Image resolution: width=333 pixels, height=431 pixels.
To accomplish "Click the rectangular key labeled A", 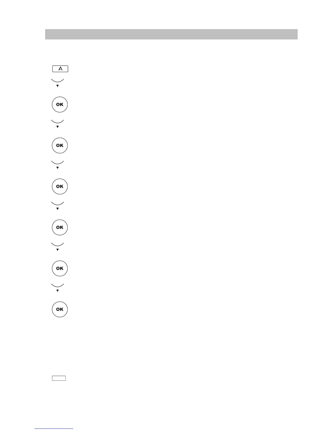I will tap(60, 69).
